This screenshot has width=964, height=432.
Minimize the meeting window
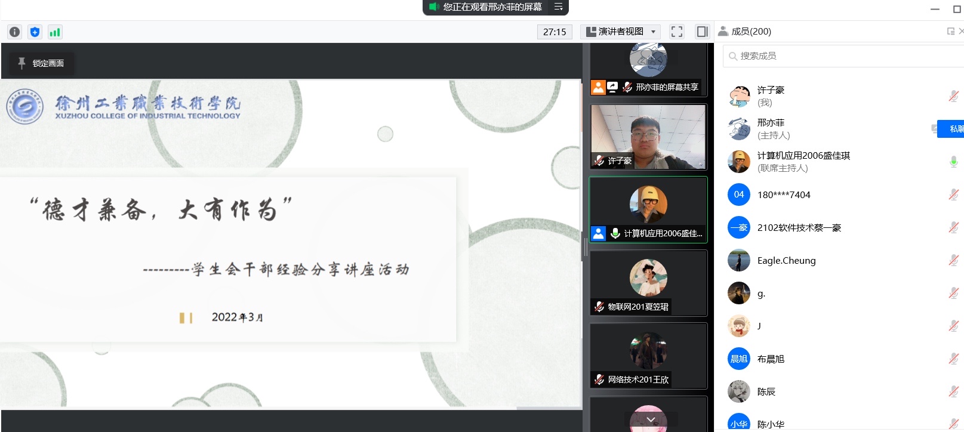point(935,9)
